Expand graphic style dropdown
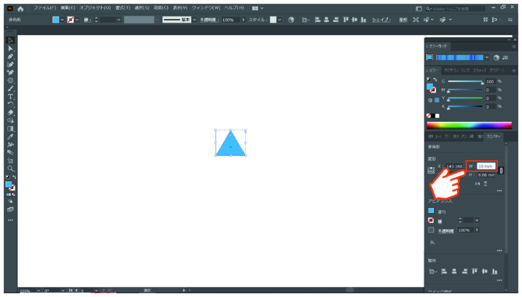 click(280, 20)
